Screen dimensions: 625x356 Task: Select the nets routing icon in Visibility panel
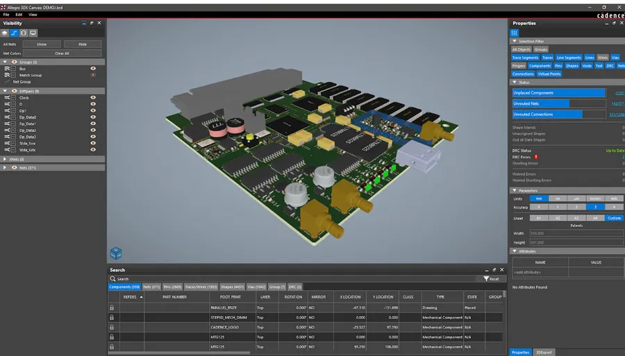pyautogui.click(x=14, y=33)
